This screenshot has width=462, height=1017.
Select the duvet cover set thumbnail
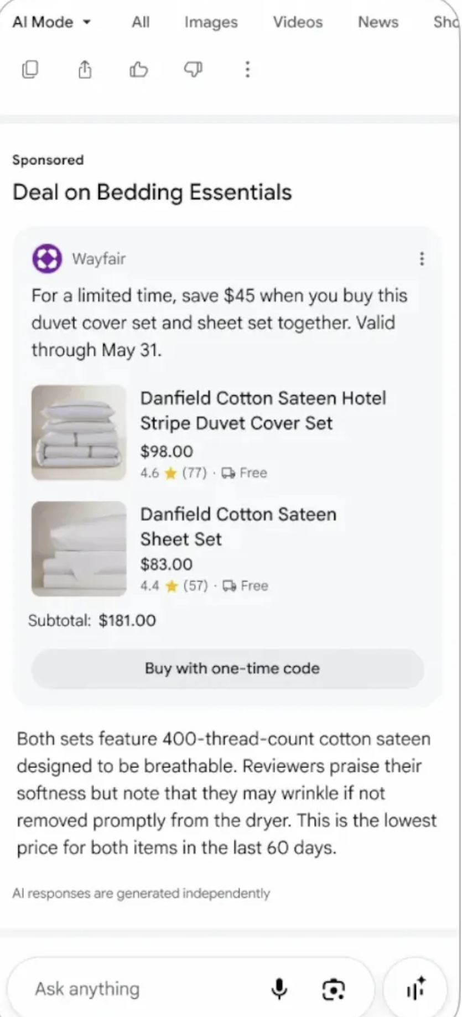point(79,432)
